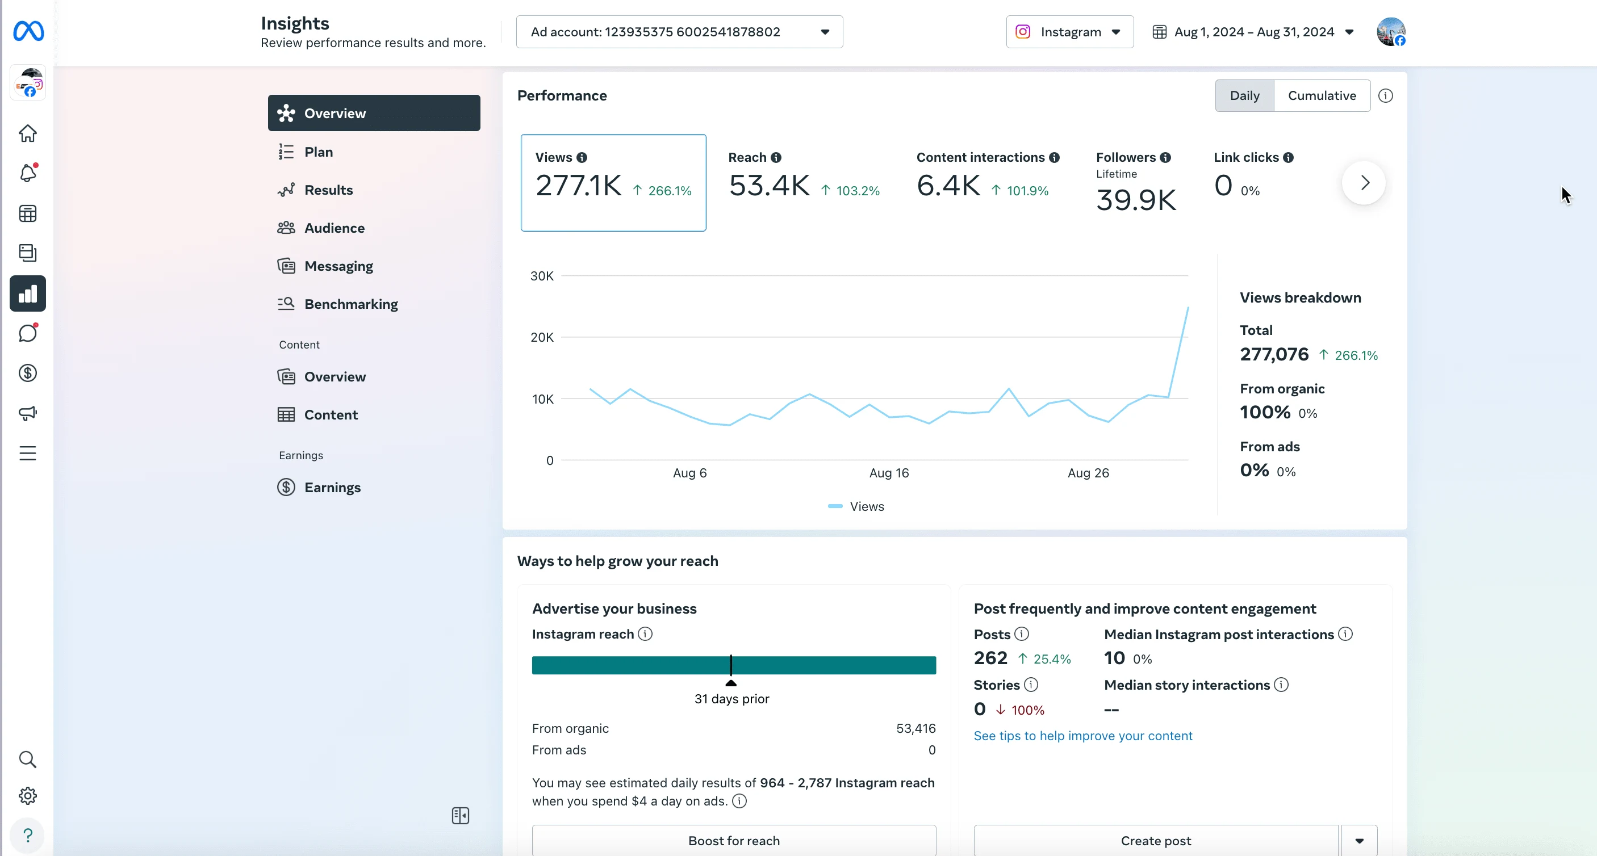
Task: Open the Settings gear icon
Action: coord(28,796)
